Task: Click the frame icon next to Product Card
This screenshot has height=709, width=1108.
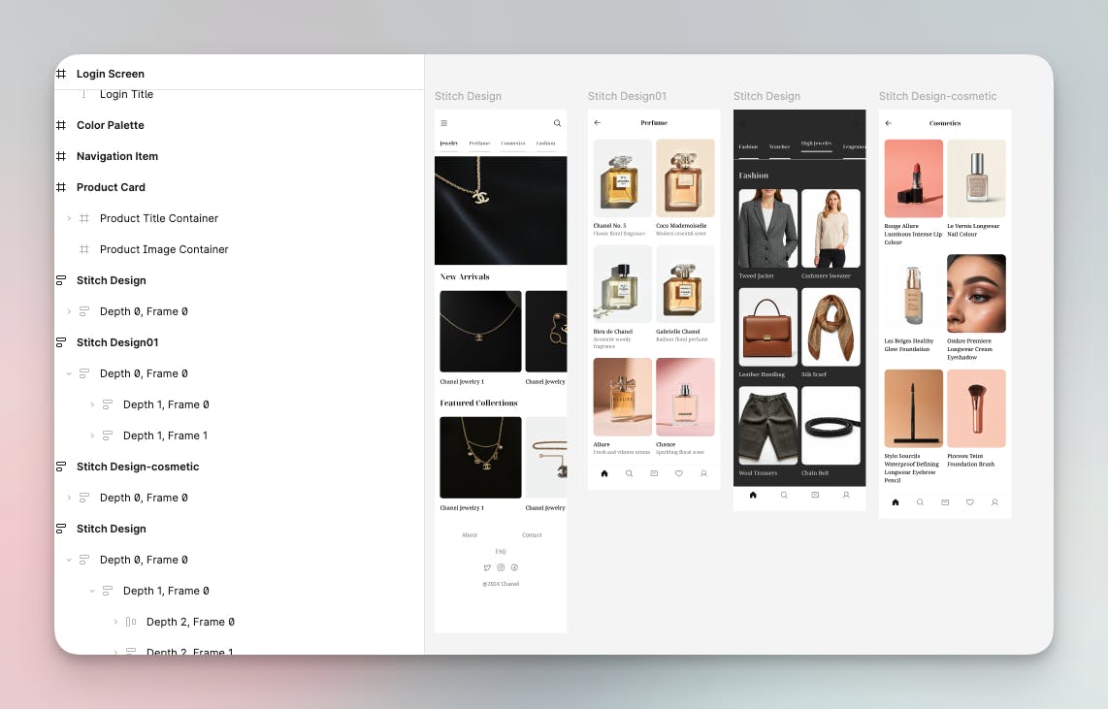Action: [61, 187]
